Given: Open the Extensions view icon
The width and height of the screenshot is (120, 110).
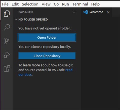Looking at the screenshot, I should [x=7, y=68].
